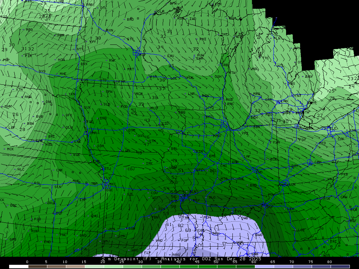359x269 pixels.
Task: Click the LEX station label
Action: click(x=291, y=209)
